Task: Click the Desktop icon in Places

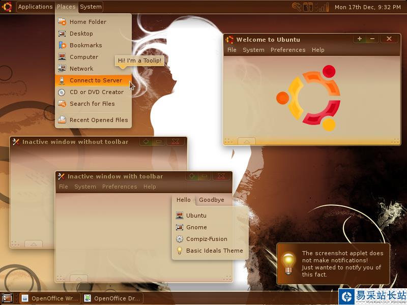Action: tap(62, 34)
